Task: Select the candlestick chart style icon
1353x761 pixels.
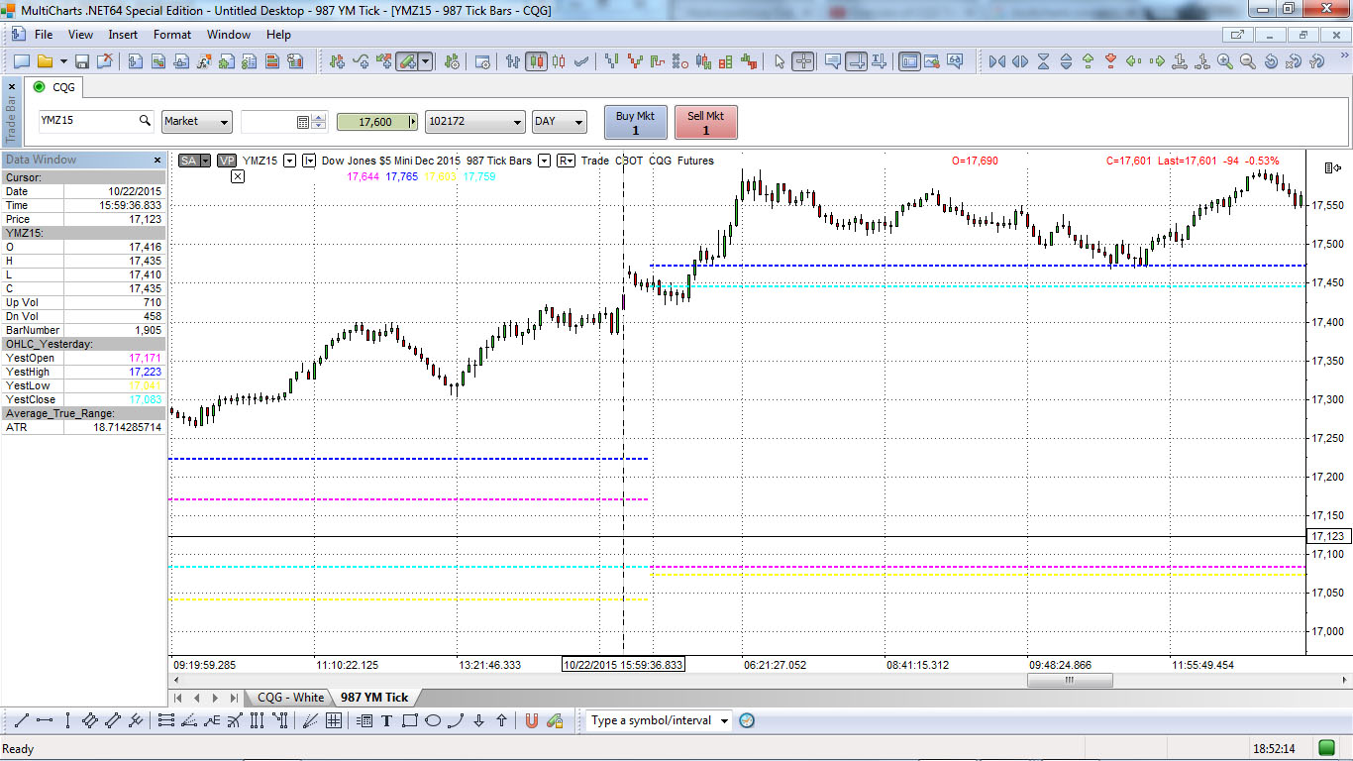Action: pos(536,61)
